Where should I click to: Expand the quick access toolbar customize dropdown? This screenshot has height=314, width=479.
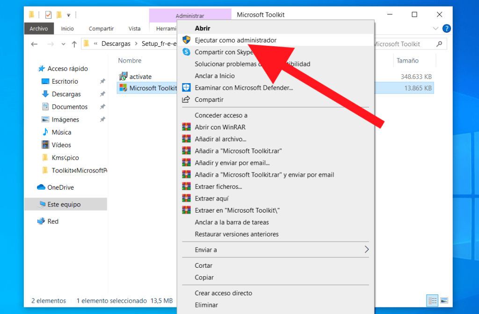(x=68, y=14)
